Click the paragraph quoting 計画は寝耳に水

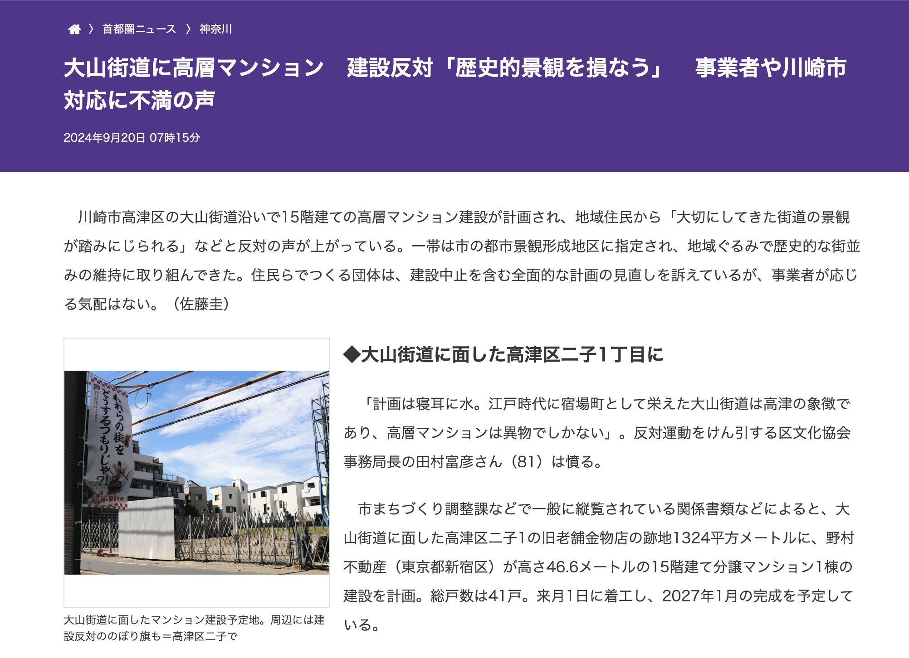point(597,432)
